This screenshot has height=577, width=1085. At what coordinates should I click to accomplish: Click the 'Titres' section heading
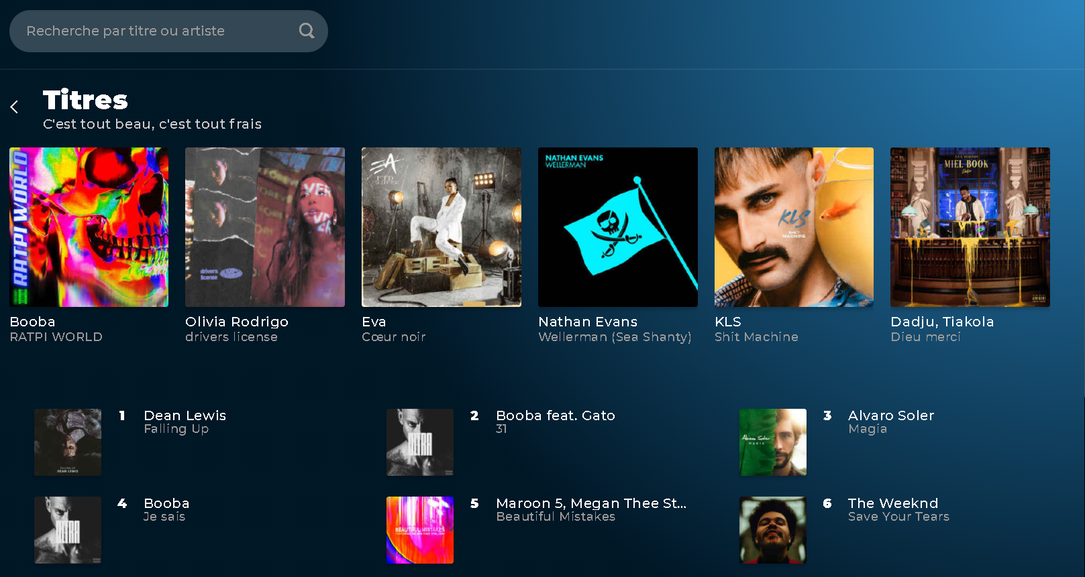coord(85,100)
